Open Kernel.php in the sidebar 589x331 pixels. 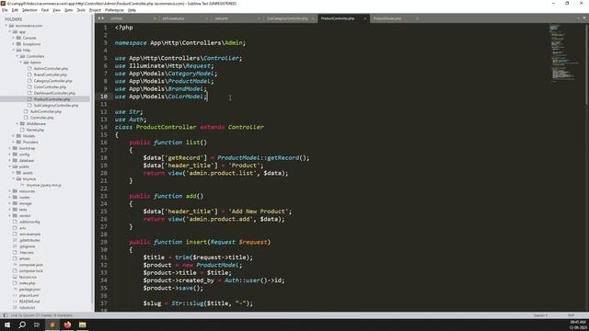click(x=35, y=130)
